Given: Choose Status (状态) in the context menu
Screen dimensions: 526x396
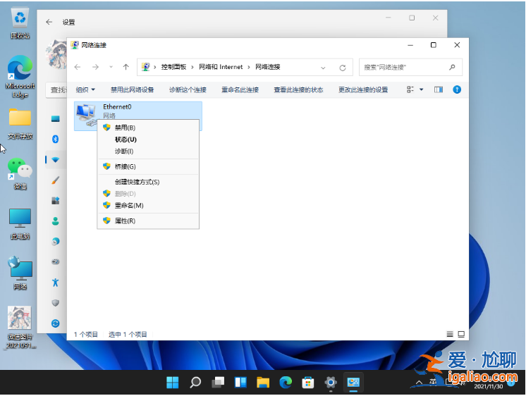Looking at the screenshot, I should tap(148, 140).
